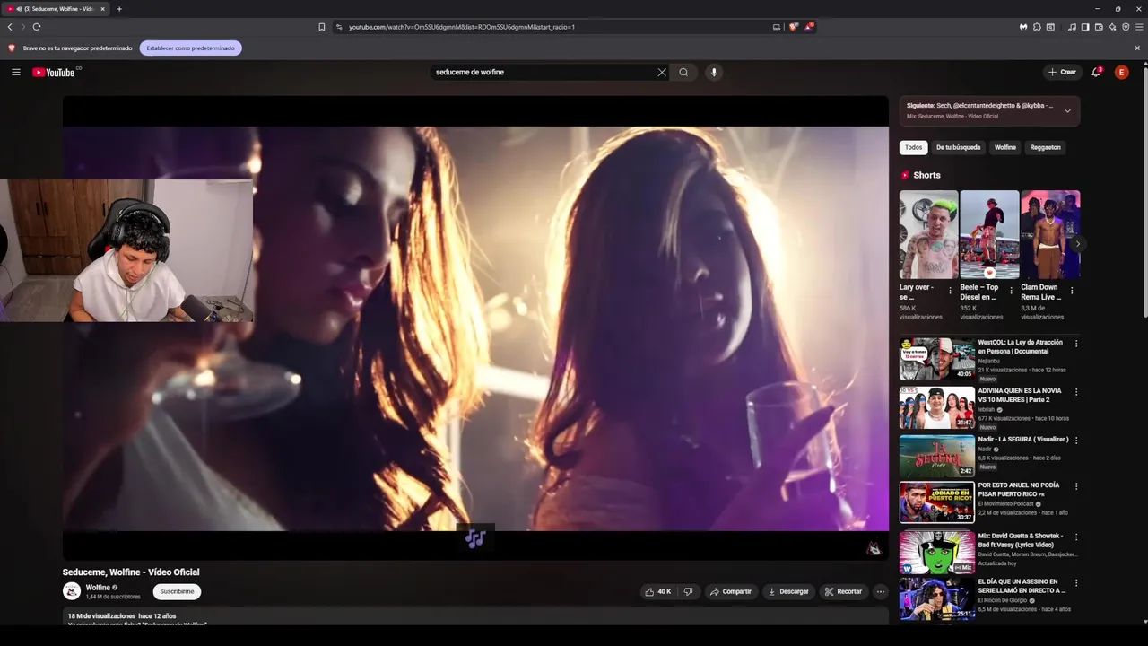Open options for Nadir LA SEGURA video
The image size is (1148, 646).
point(1076,441)
